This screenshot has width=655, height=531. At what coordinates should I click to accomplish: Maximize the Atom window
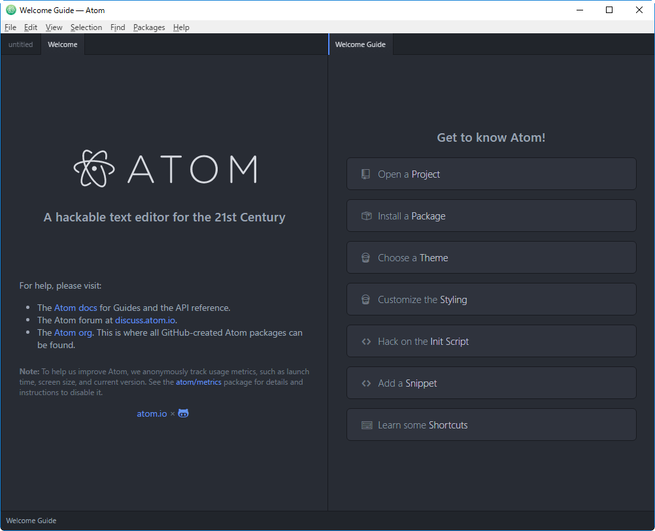point(609,10)
